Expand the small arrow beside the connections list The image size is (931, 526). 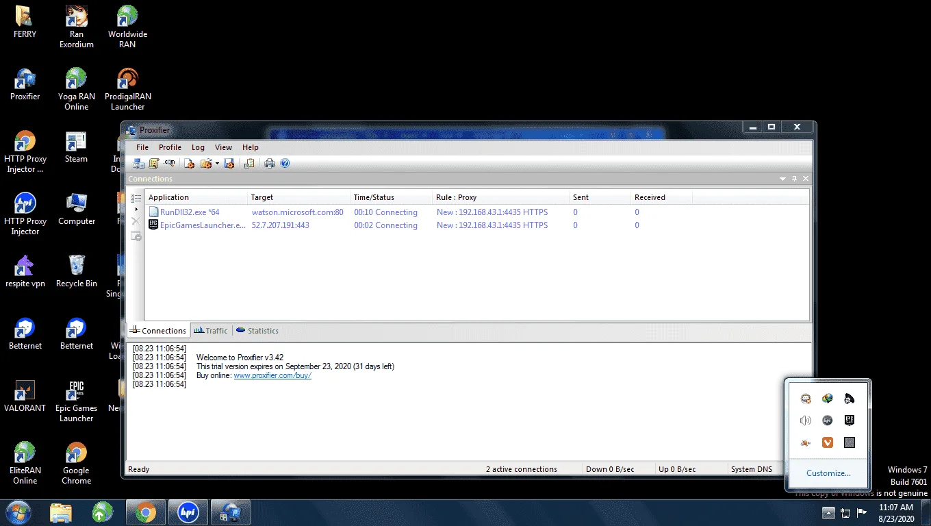[136, 210]
